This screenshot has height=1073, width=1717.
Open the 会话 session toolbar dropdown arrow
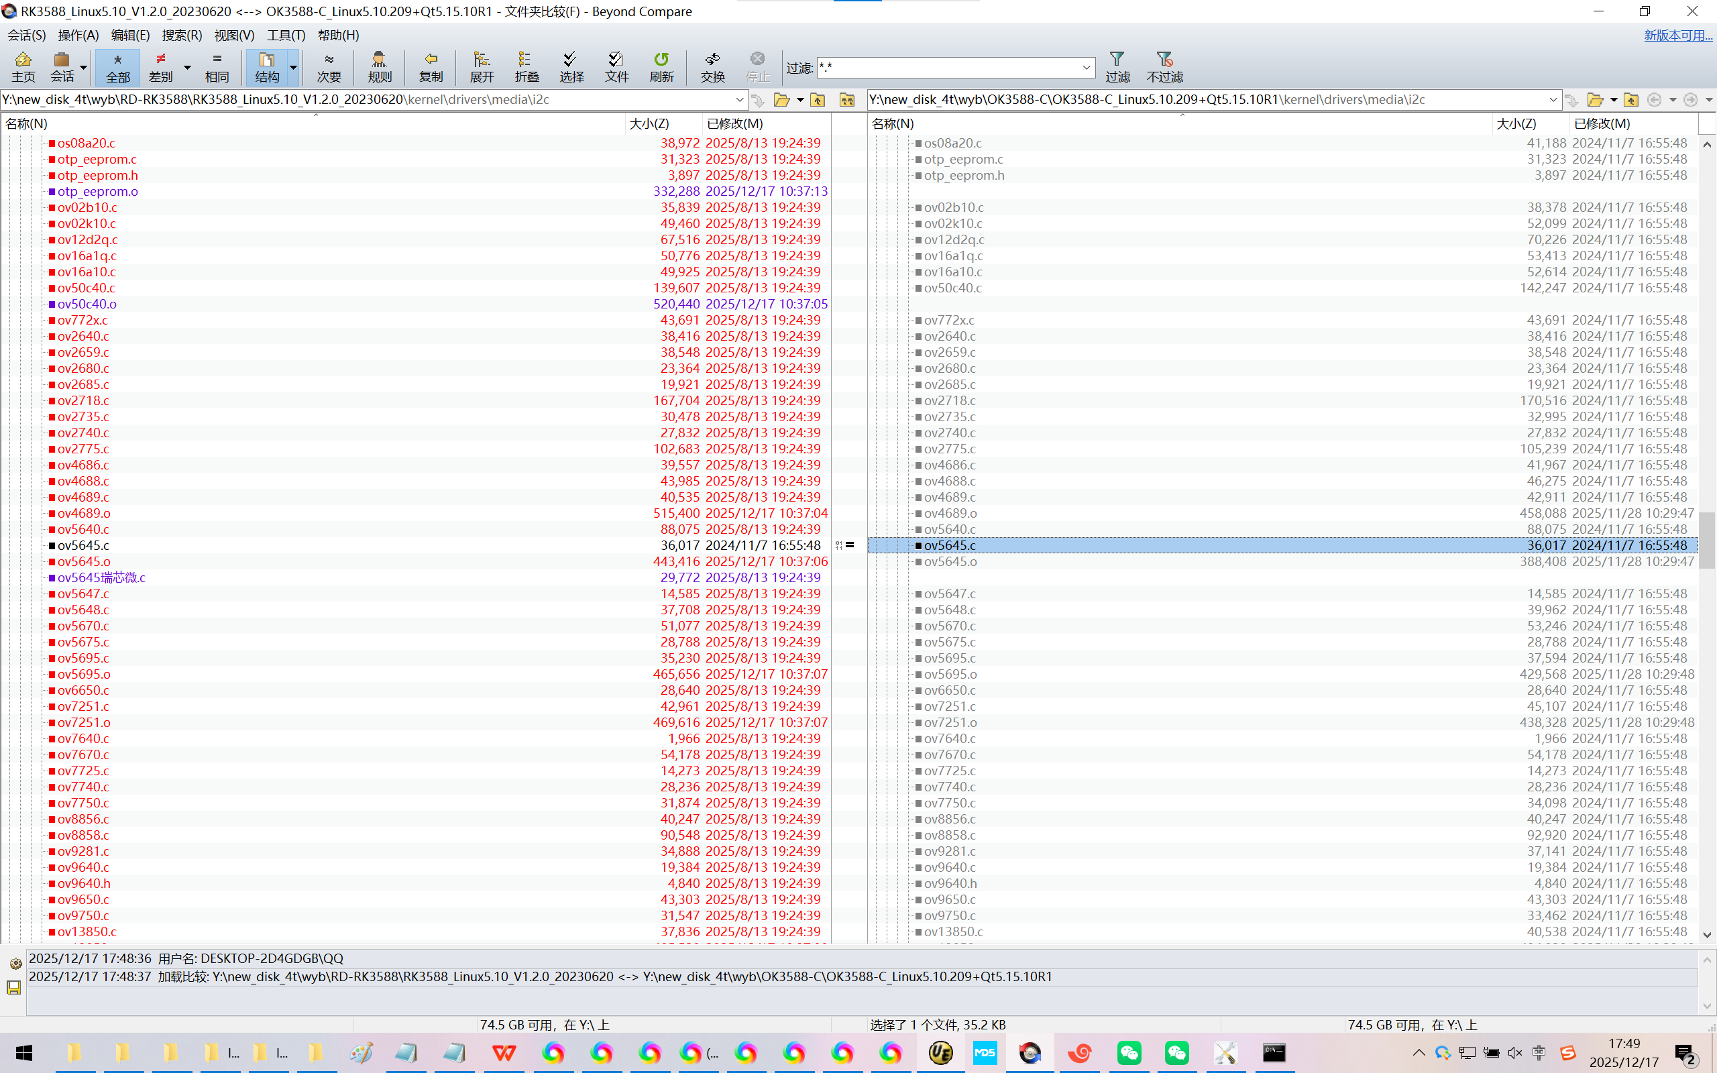(84, 68)
